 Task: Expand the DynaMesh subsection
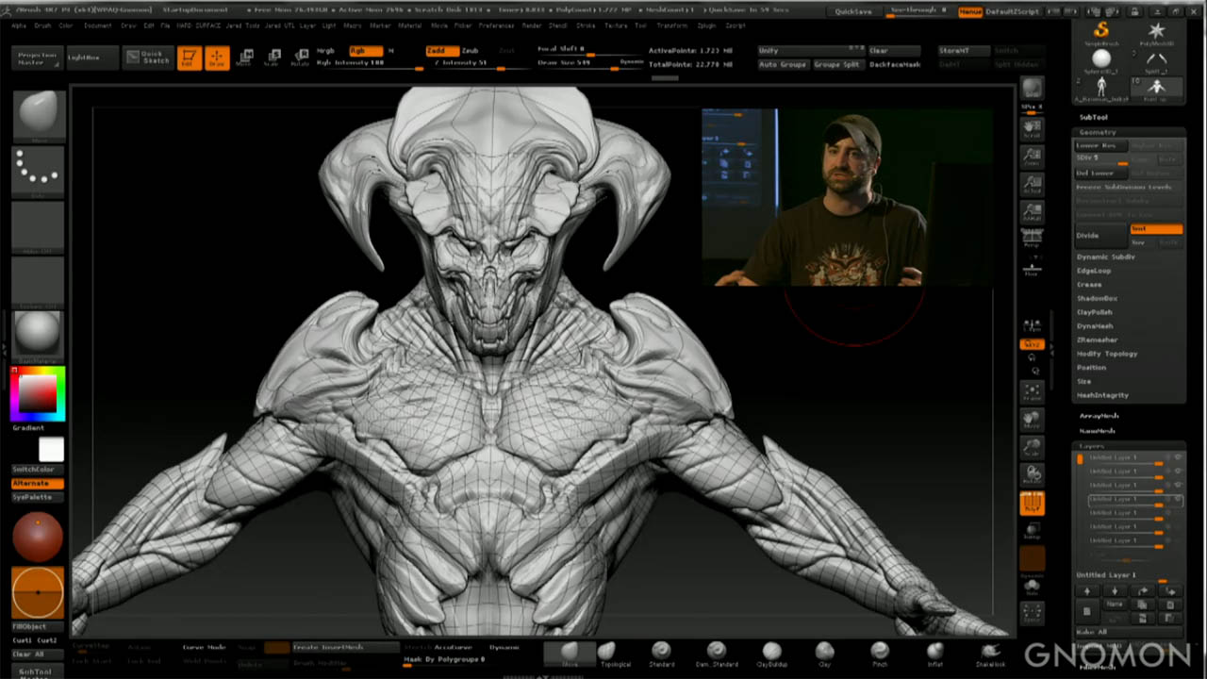pos(1095,325)
